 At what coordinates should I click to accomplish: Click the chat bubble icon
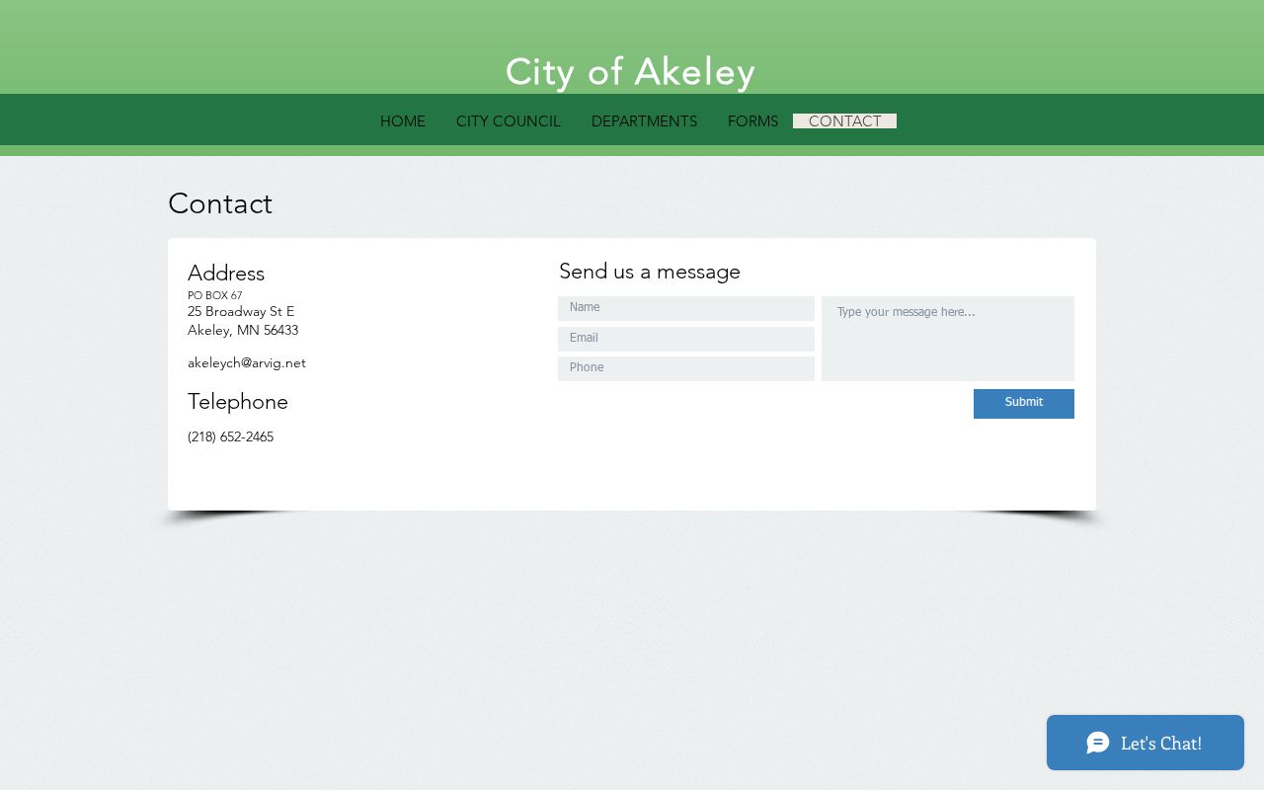pyautogui.click(x=1098, y=743)
